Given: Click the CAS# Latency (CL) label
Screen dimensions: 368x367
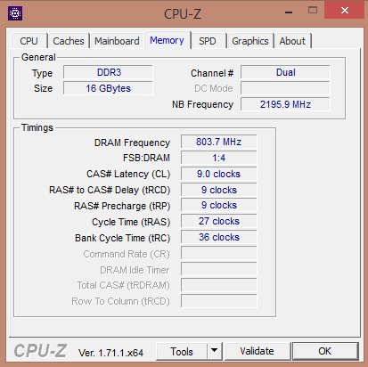Looking at the screenshot, I should pos(128,174).
